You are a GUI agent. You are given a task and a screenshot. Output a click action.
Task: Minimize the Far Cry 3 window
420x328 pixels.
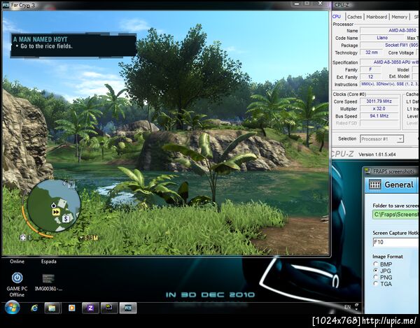coord(297,4)
